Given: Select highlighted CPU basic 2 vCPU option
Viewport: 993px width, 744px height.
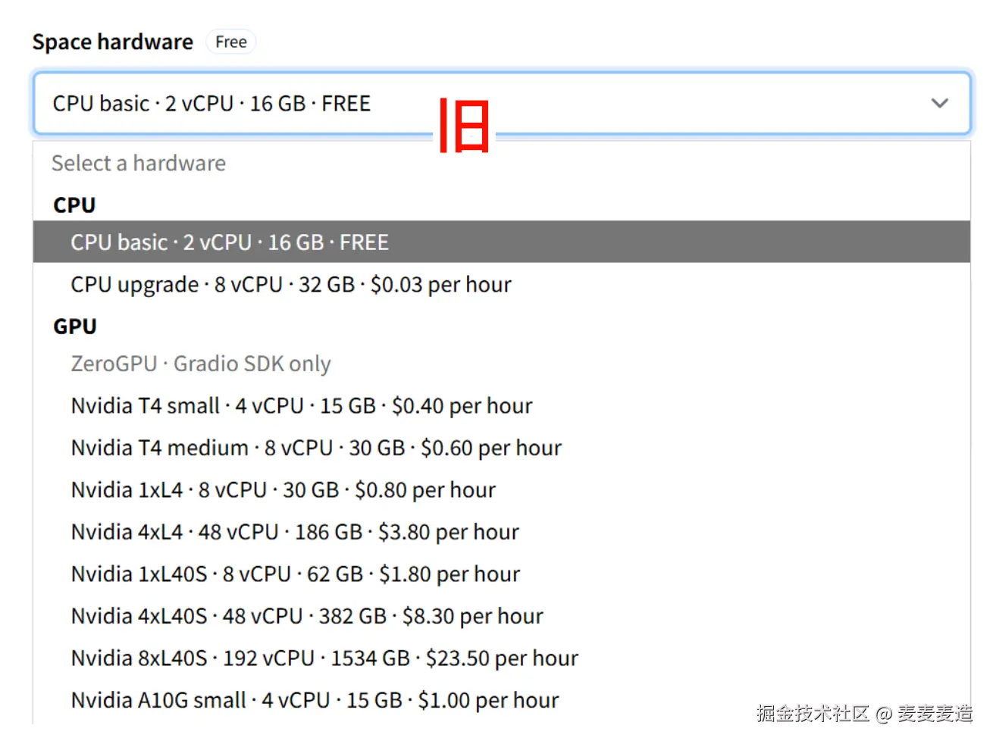Looking at the screenshot, I should click(501, 242).
